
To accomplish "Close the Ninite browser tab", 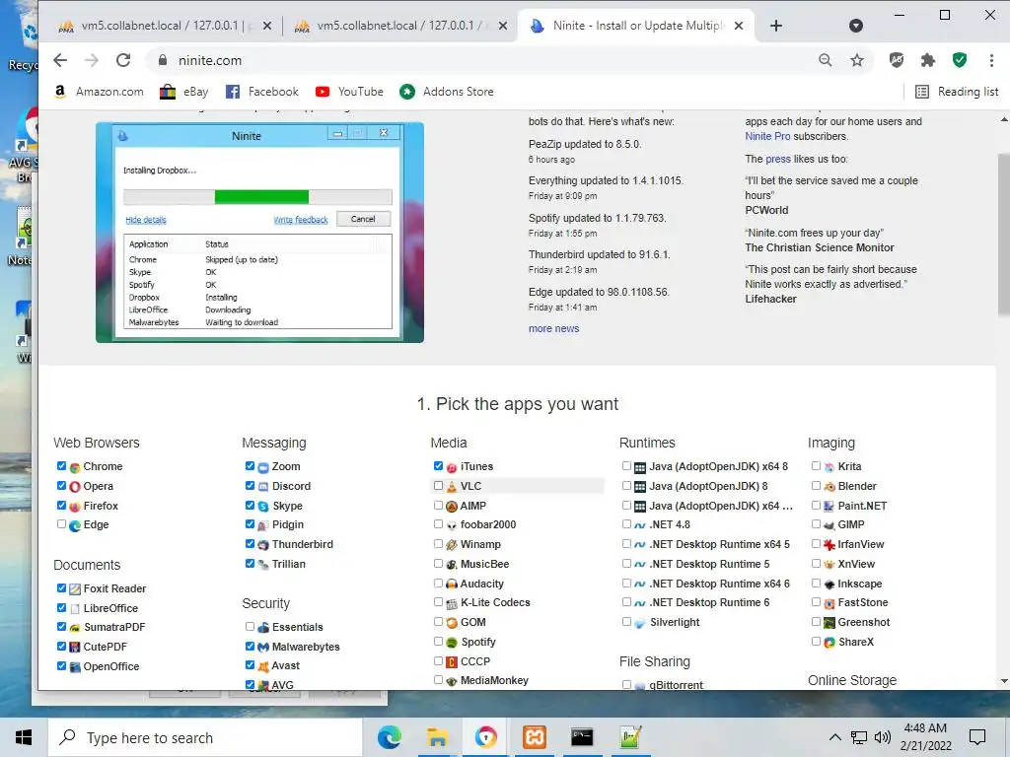I will [739, 26].
